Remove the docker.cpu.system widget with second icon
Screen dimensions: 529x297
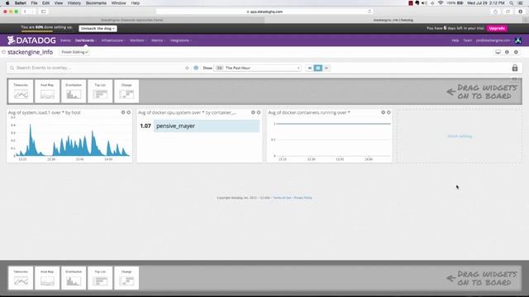pos(259,112)
